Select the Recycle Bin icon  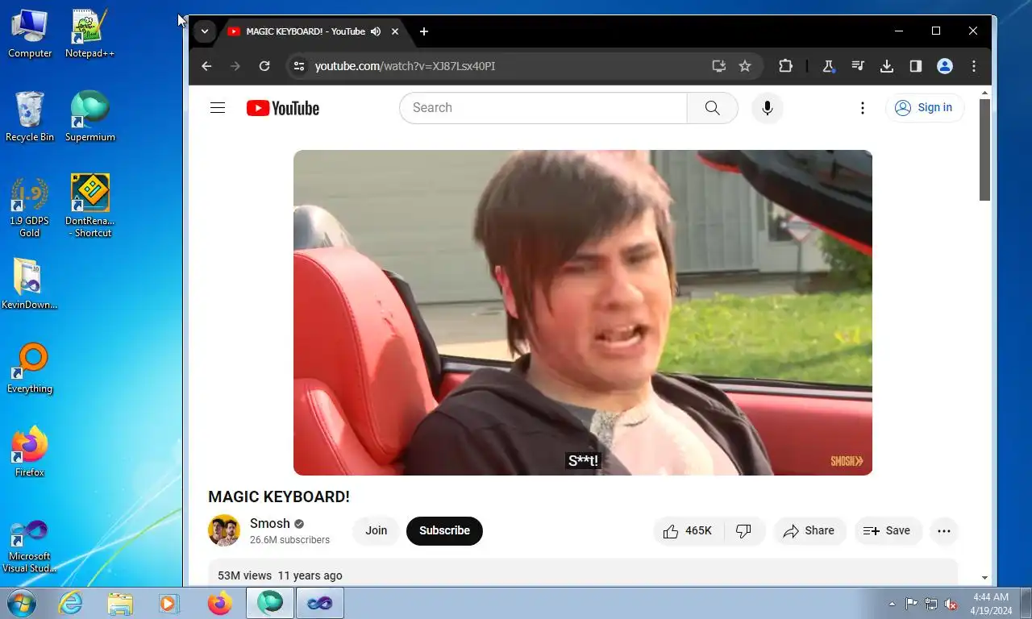point(30,117)
